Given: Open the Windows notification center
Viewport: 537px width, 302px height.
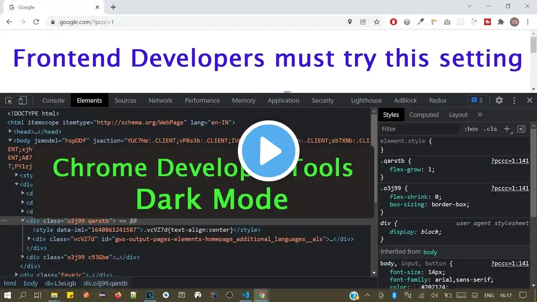Looking at the screenshot, I should (x=523, y=295).
